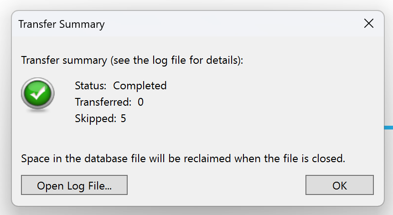Click the Transfer Summary title bar text
Image resolution: width=393 pixels, height=215 pixels.
coord(62,24)
